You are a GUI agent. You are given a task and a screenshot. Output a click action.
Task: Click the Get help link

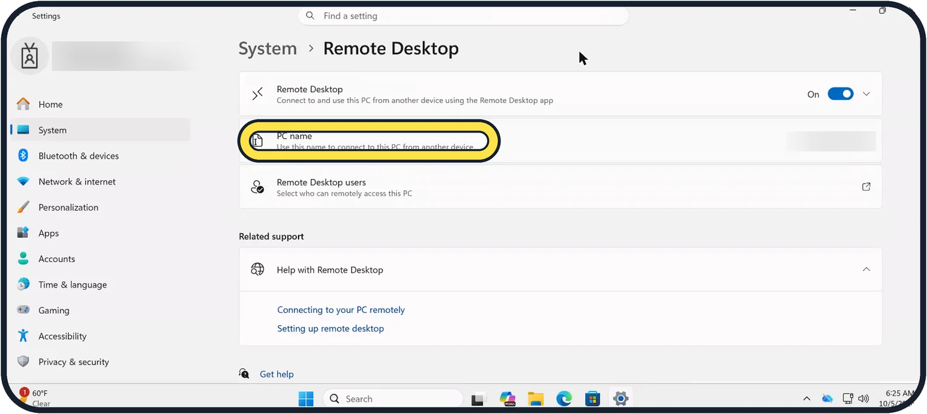click(277, 374)
